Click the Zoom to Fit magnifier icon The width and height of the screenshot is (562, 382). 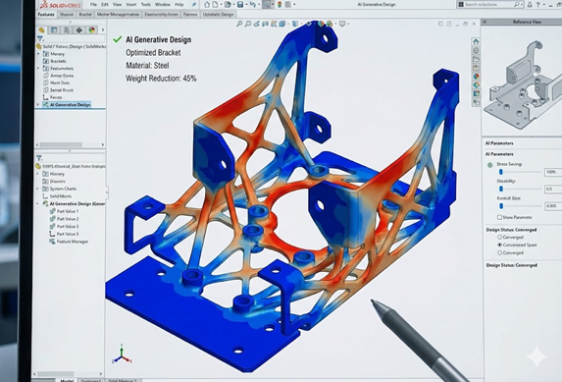click(239, 24)
